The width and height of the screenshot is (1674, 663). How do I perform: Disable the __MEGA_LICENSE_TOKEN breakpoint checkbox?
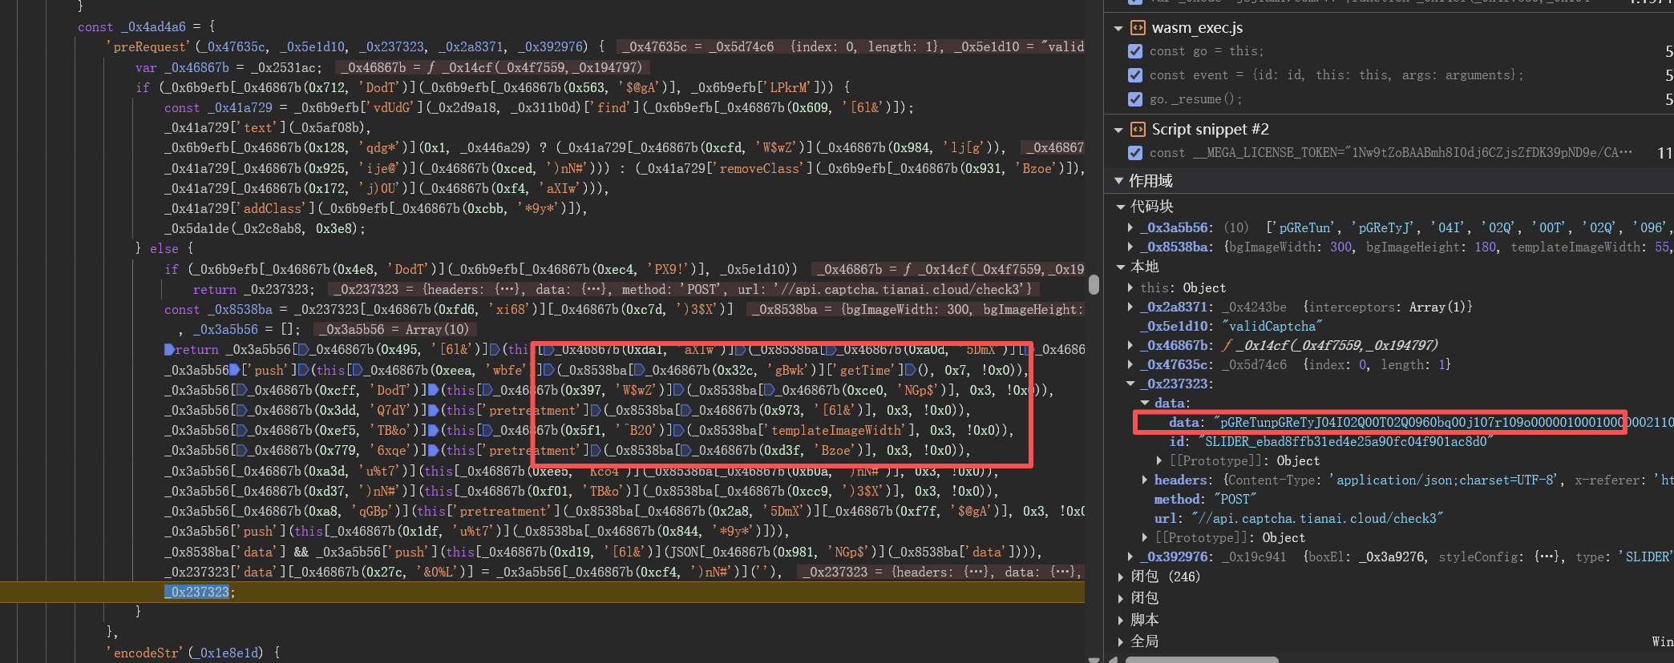coord(1135,153)
